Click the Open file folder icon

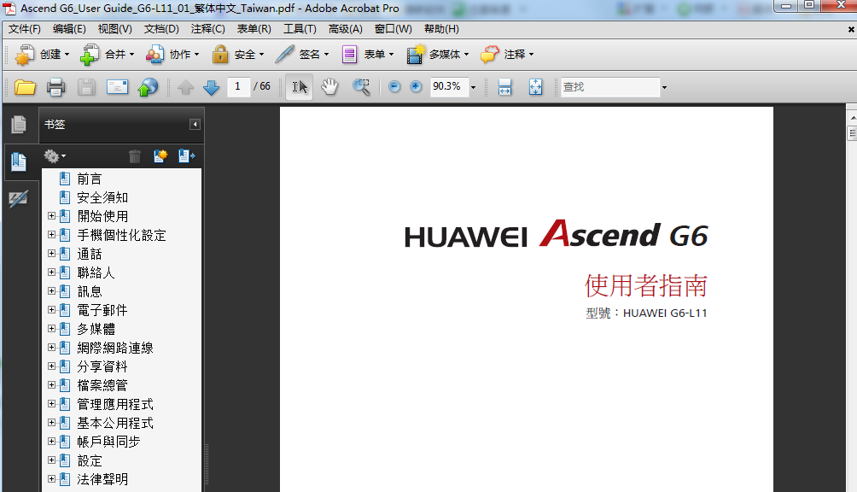click(25, 87)
